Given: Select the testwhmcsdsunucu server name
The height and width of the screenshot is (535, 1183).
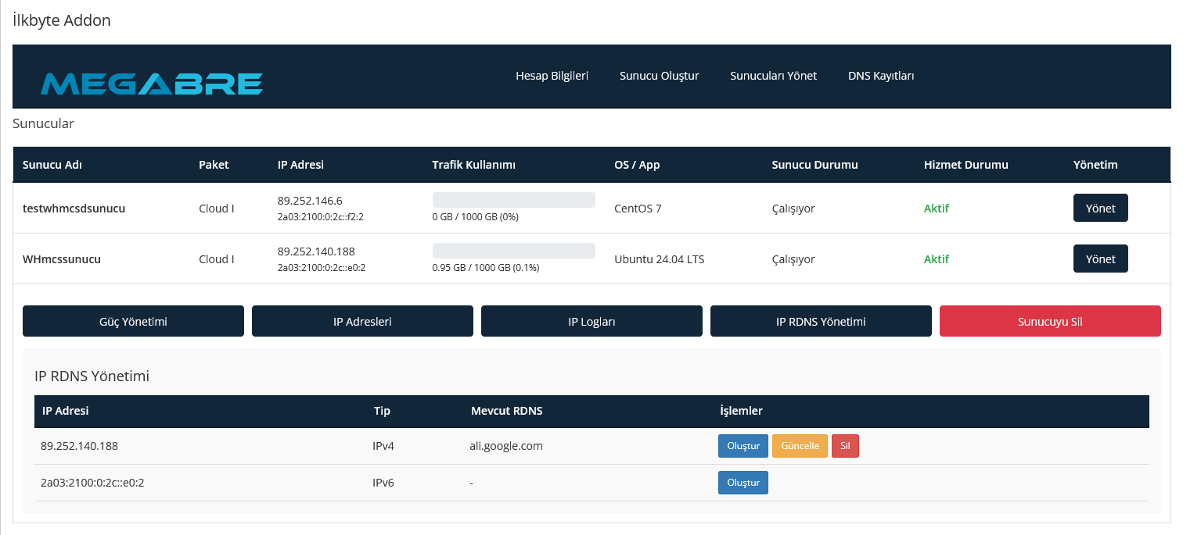Looking at the screenshot, I should pos(74,209).
